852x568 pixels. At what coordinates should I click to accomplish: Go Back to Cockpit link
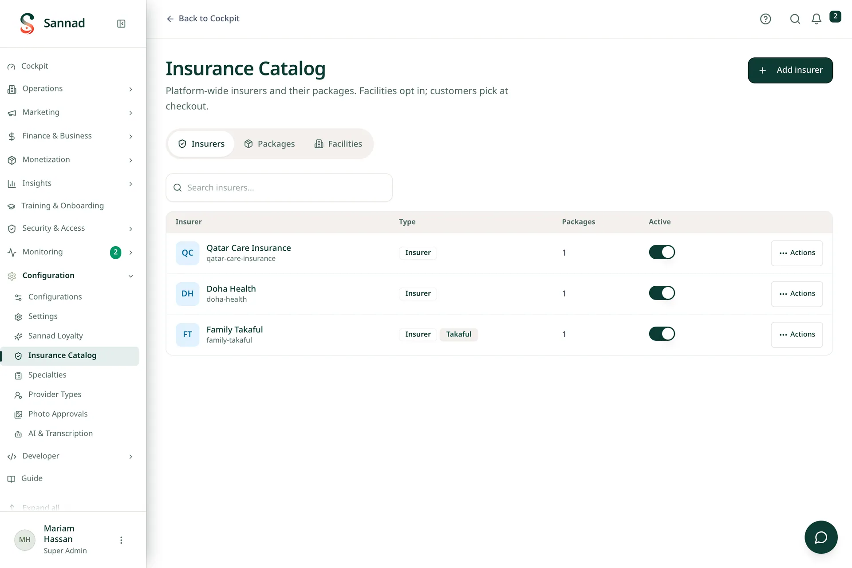pyautogui.click(x=203, y=19)
